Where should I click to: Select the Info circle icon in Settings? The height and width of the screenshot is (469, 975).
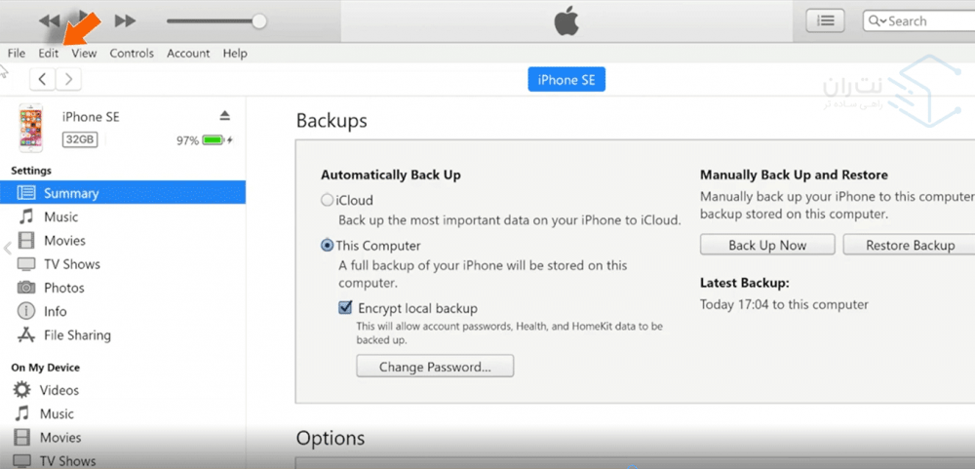point(26,311)
